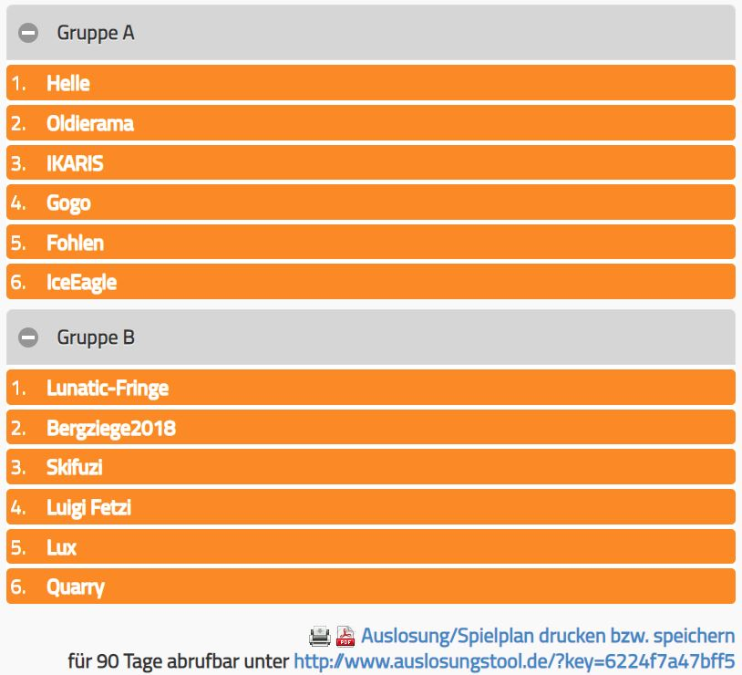Click the printer icon
Image resolution: width=742 pixels, height=675 pixels.
click(320, 636)
